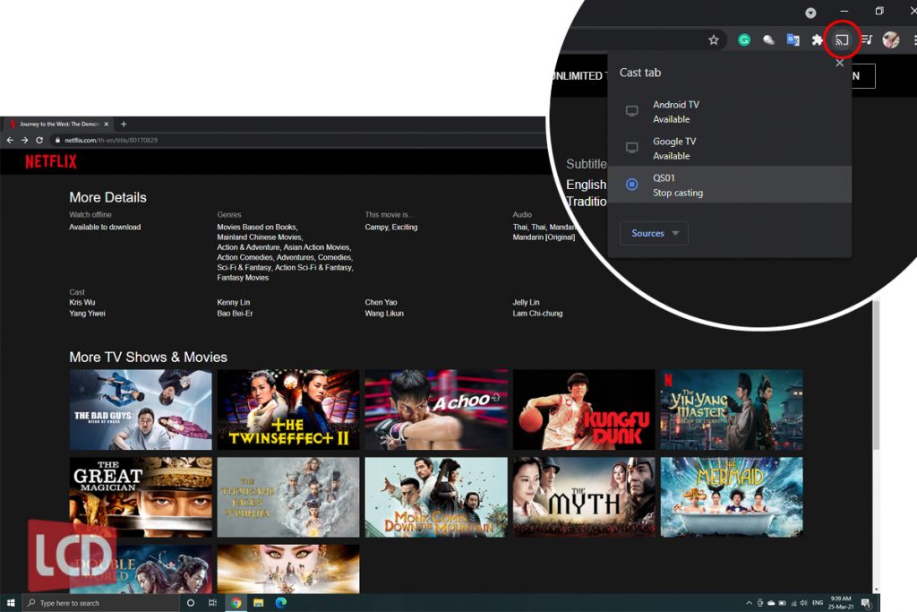Stop casting to QS01

pyautogui.click(x=729, y=185)
